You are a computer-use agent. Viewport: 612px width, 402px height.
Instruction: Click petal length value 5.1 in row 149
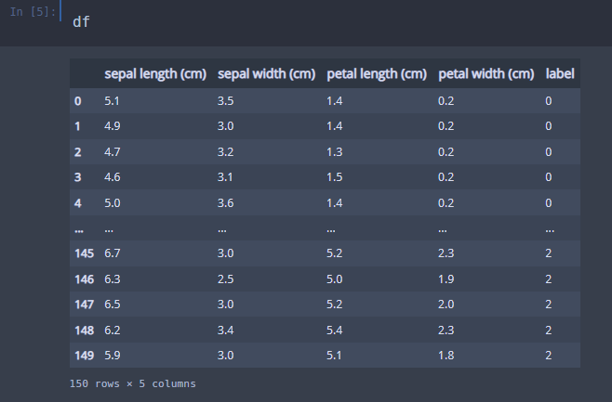[x=334, y=356]
